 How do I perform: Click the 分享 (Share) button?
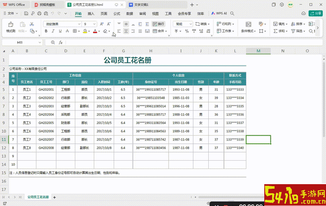click(x=316, y=13)
